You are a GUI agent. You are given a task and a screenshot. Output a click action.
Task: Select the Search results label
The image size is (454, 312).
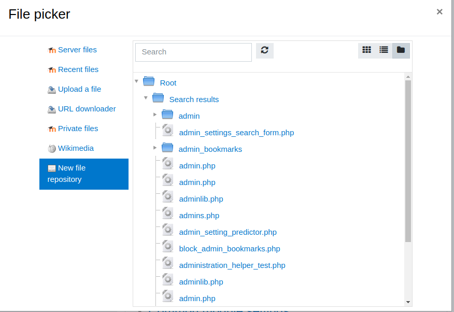click(x=194, y=100)
